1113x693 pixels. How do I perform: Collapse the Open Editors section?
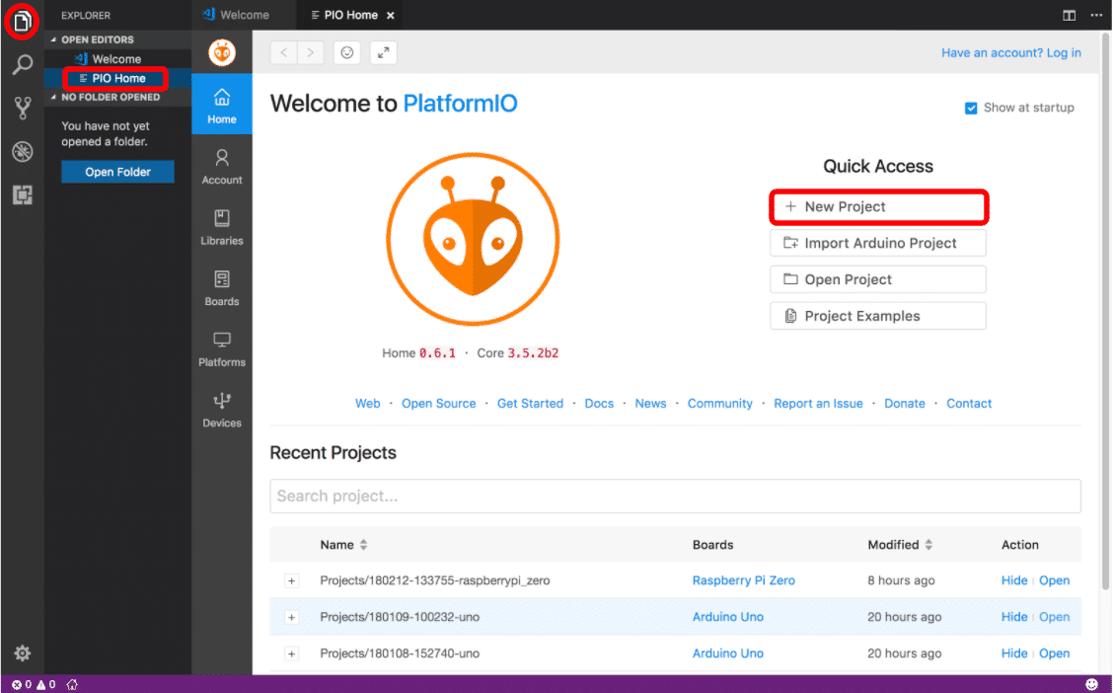54,39
